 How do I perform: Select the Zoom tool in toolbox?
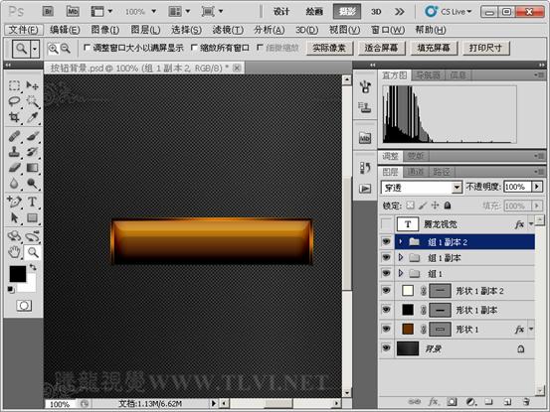click(32, 252)
